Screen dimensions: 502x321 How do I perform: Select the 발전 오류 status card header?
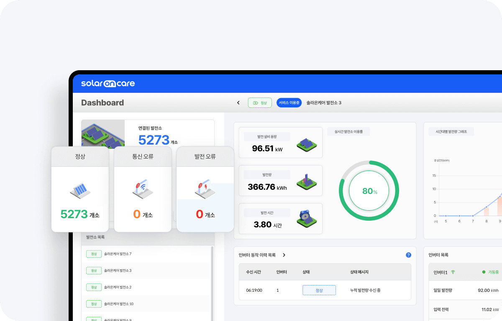tap(205, 157)
